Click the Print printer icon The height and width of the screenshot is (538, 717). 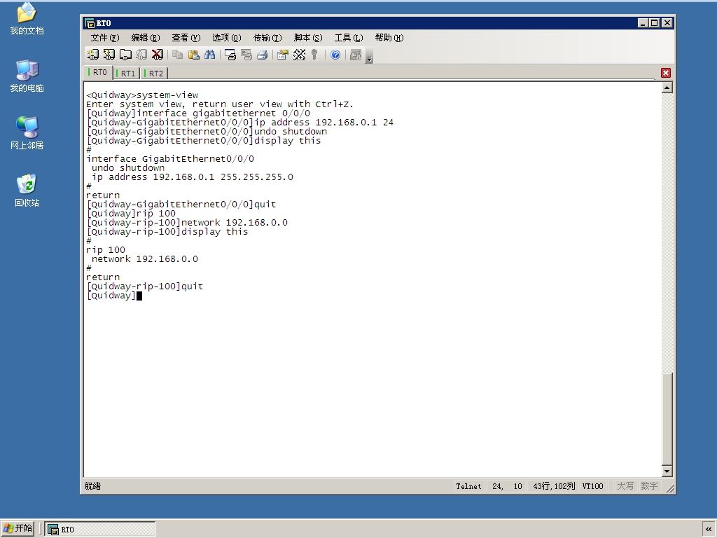[x=263, y=55]
